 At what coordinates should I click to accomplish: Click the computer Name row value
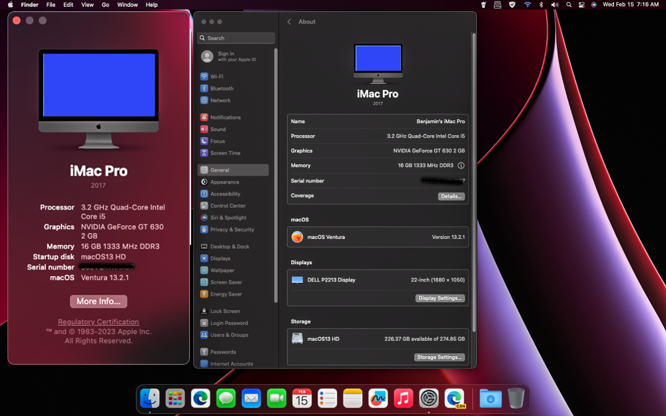[x=440, y=121]
